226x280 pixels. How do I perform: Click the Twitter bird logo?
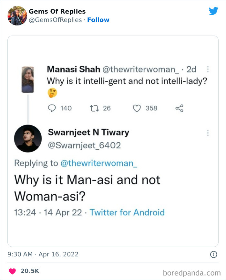pyautogui.click(x=214, y=11)
